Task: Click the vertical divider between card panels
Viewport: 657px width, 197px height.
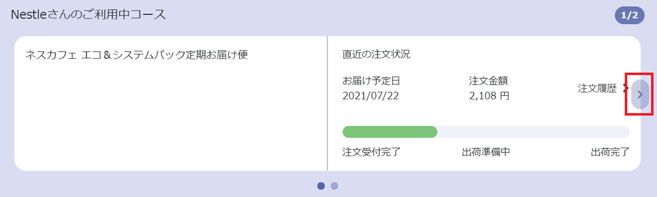Action: coord(327,103)
